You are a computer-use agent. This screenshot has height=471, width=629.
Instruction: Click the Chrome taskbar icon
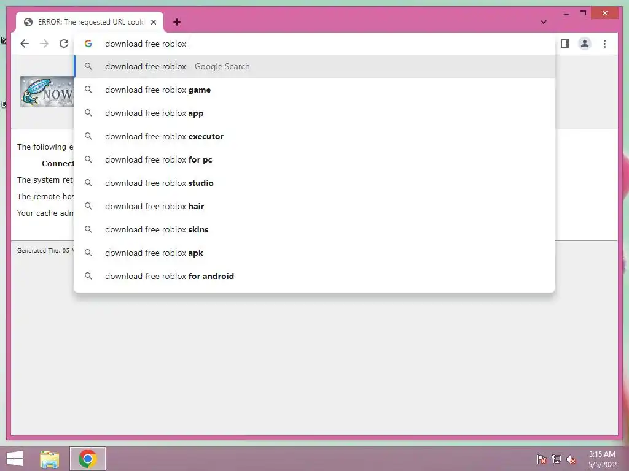tap(88, 459)
